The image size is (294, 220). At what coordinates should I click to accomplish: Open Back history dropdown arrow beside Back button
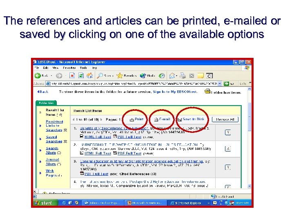[x=51, y=76]
